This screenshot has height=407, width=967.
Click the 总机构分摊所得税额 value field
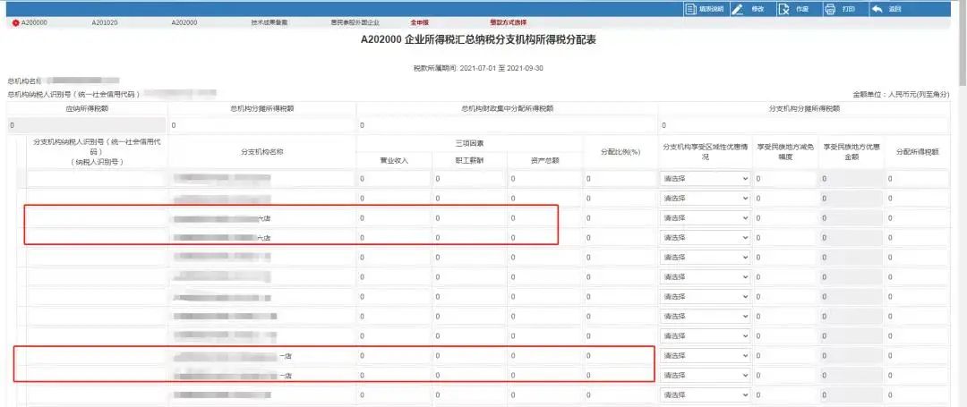coord(261,125)
